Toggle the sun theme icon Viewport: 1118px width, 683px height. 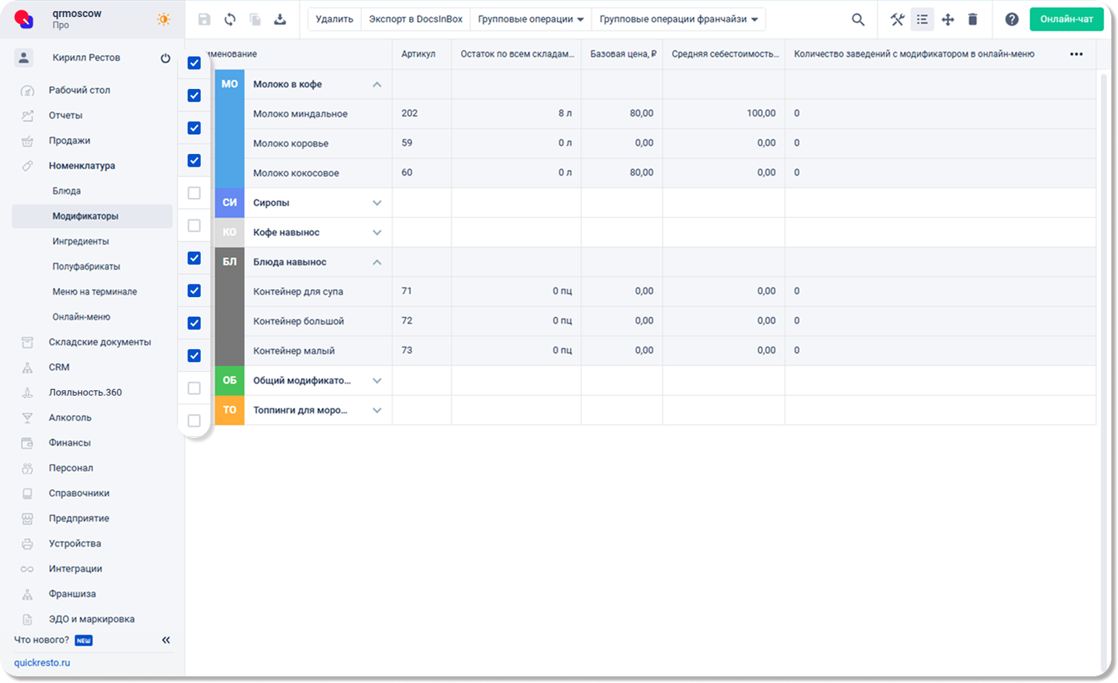(164, 19)
